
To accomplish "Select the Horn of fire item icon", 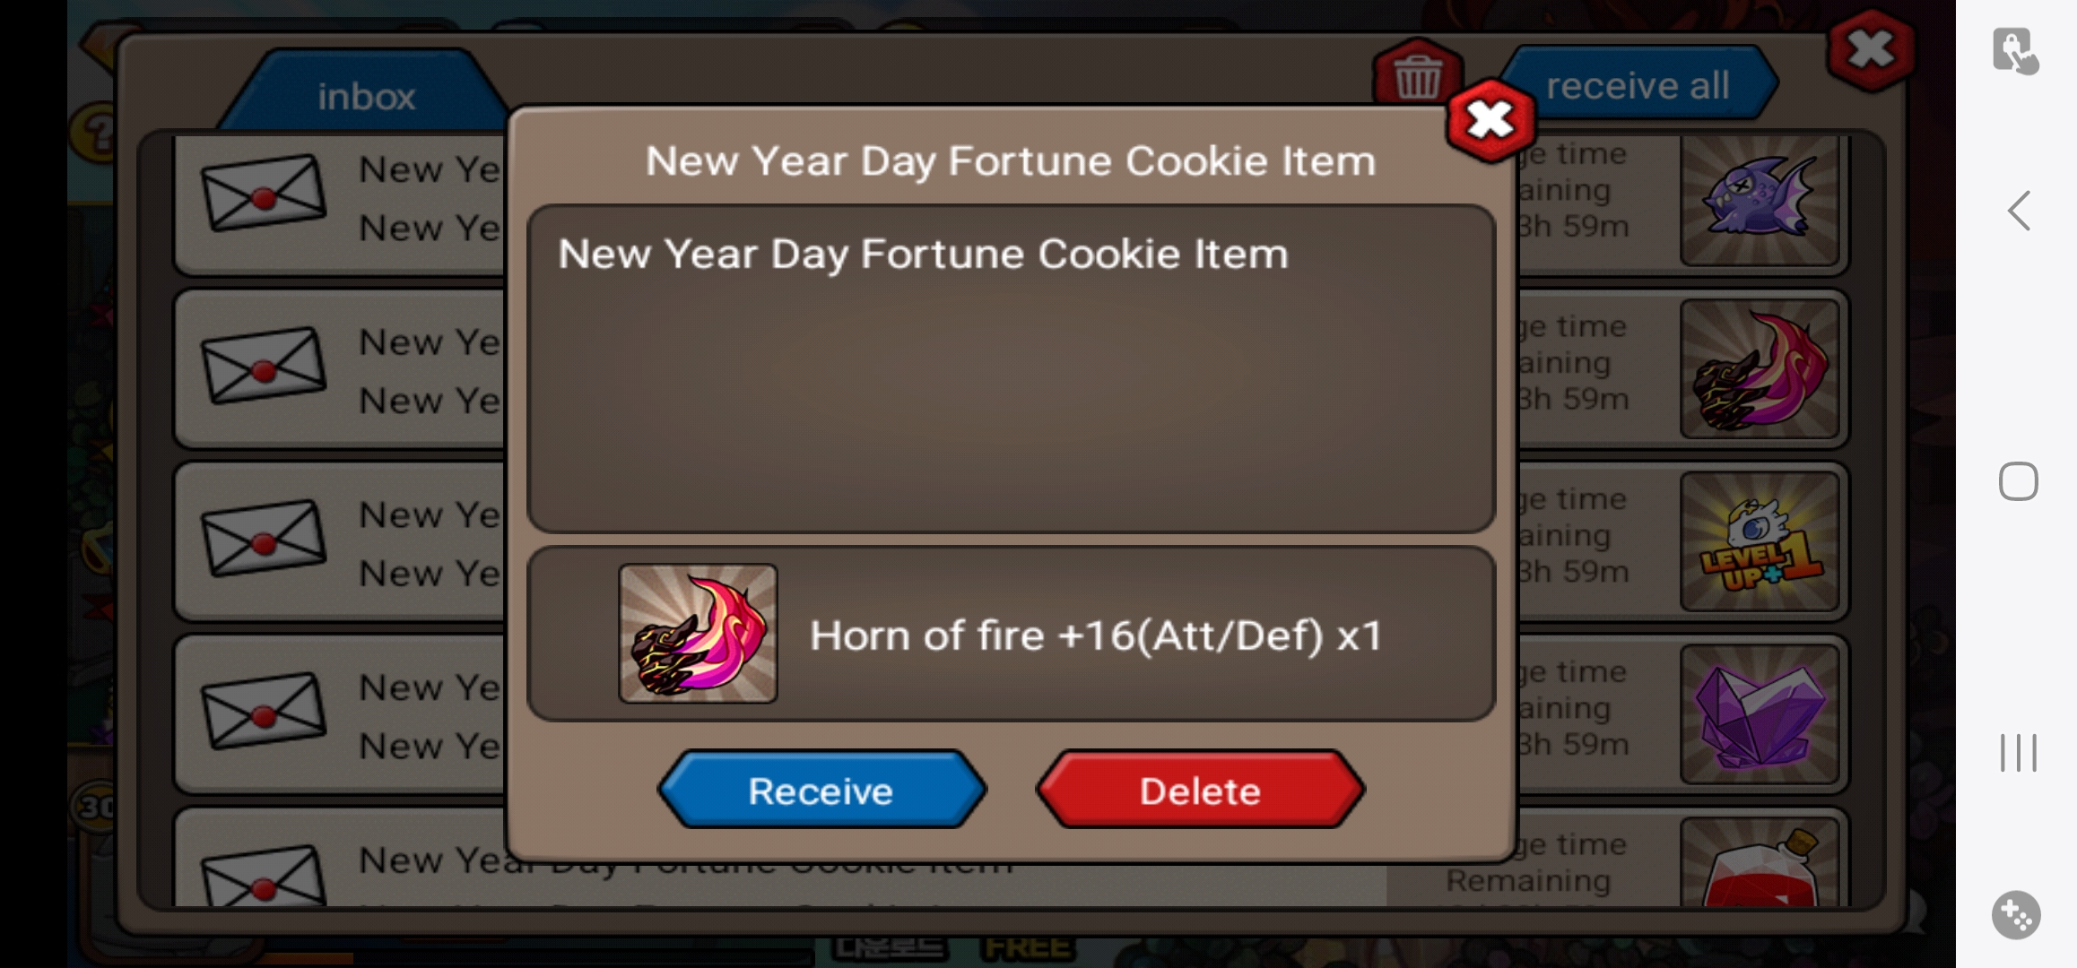I will 698,634.
